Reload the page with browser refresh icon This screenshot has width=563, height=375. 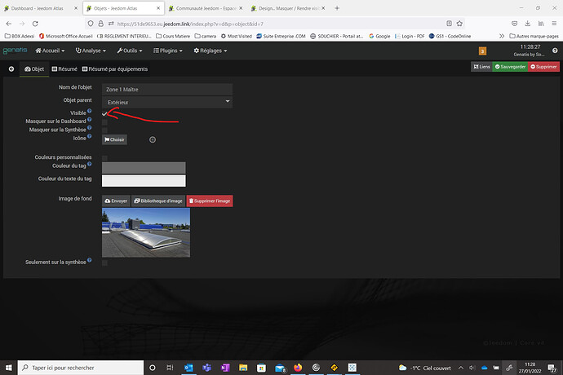coord(35,24)
